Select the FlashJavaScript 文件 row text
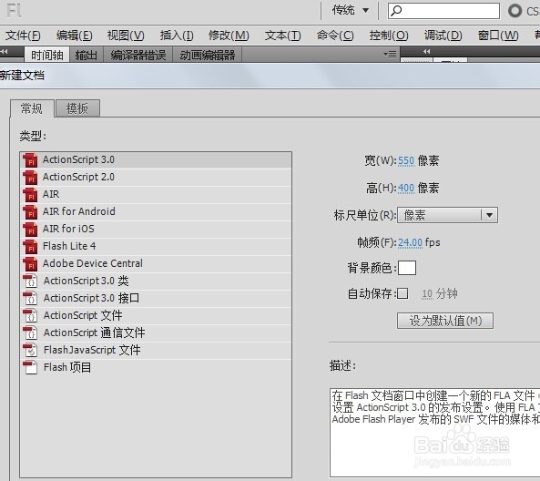The width and height of the screenshot is (540, 481). pyautogui.click(x=92, y=350)
